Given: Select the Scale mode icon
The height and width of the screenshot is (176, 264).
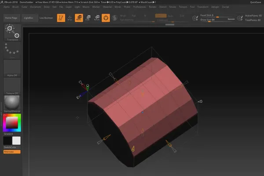Looking at the screenshot, I should click(x=88, y=18).
